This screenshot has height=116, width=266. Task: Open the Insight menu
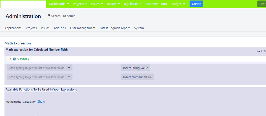(x=178, y=4)
